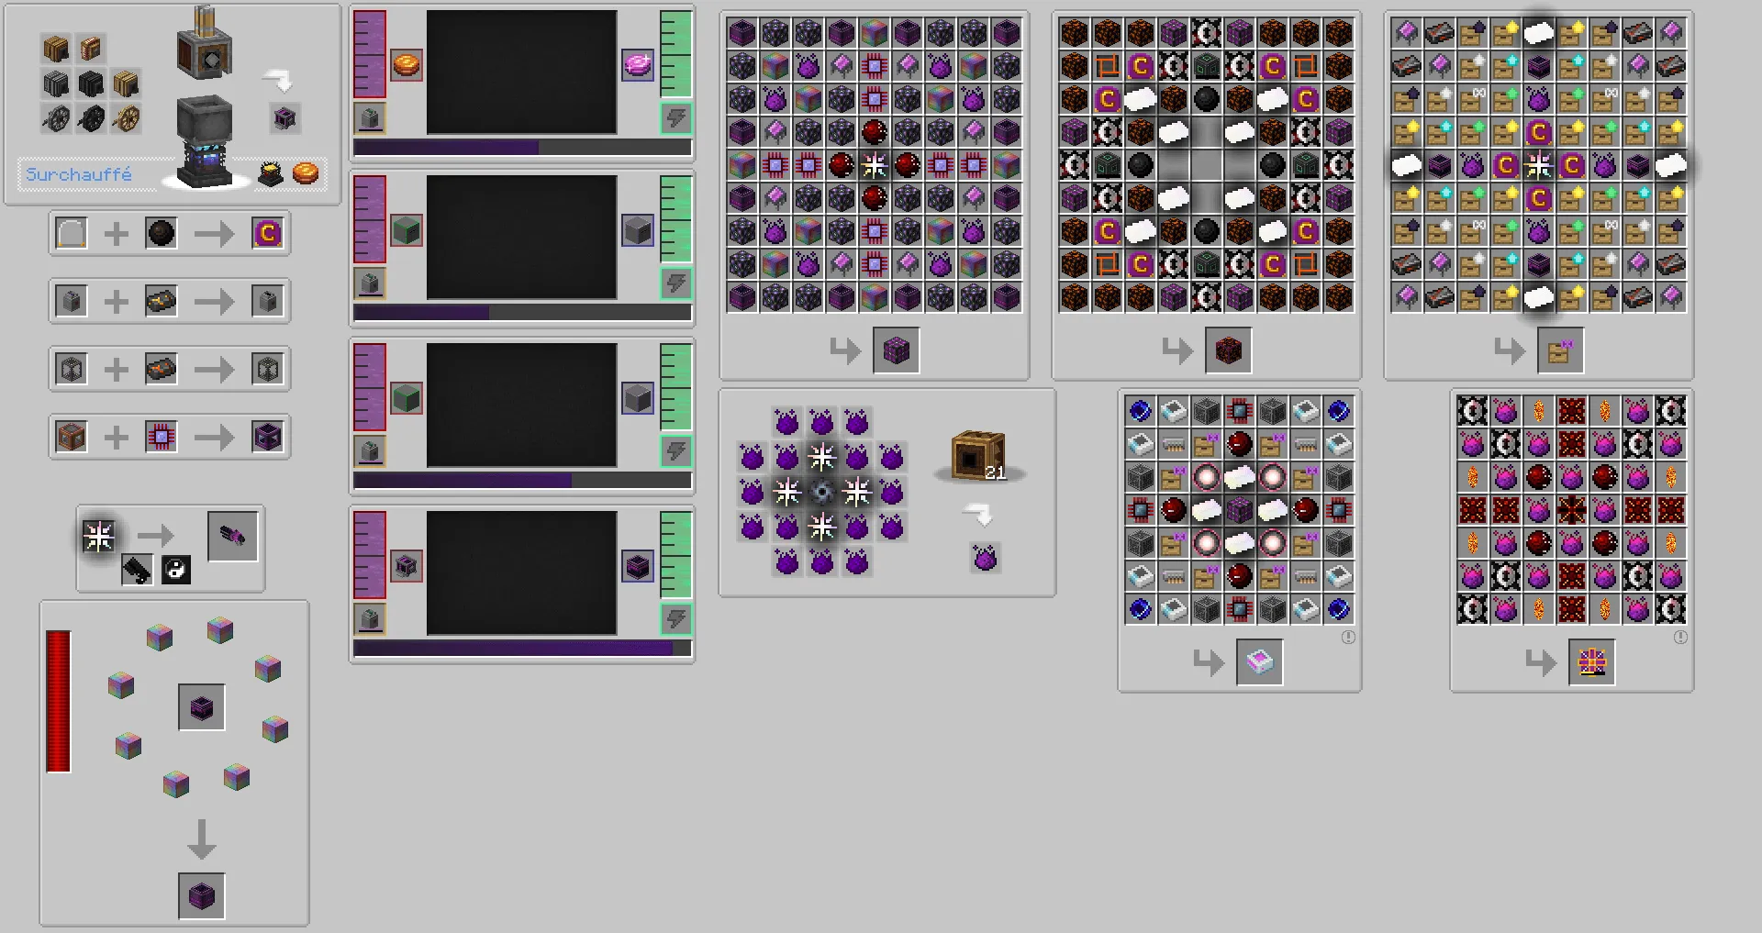The height and width of the screenshot is (933, 1762).
Task: Click the pink disc machine output slot
Action: click(x=638, y=64)
